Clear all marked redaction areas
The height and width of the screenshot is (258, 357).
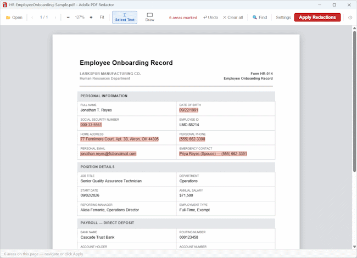(x=233, y=18)
